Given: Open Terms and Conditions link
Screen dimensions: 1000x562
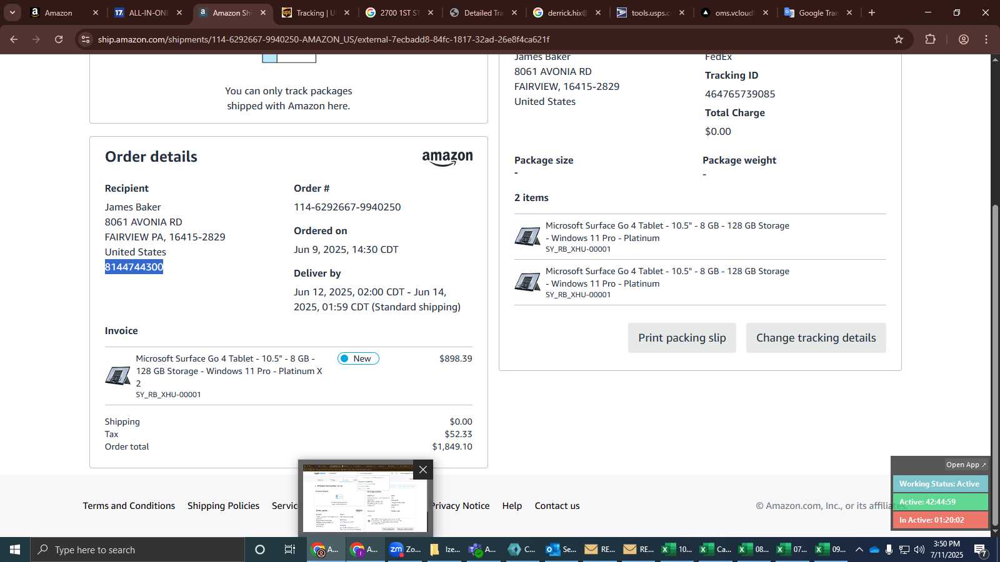Looking at the screenshot, I should 129,506.
